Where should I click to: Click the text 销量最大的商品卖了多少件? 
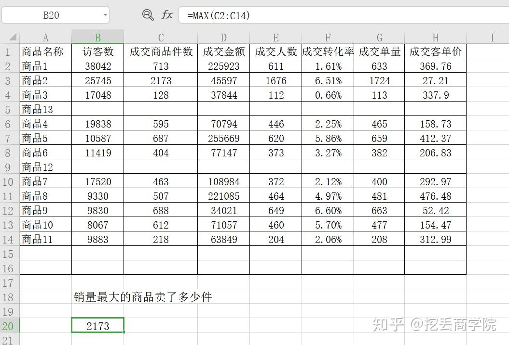(x=143, y=296)
